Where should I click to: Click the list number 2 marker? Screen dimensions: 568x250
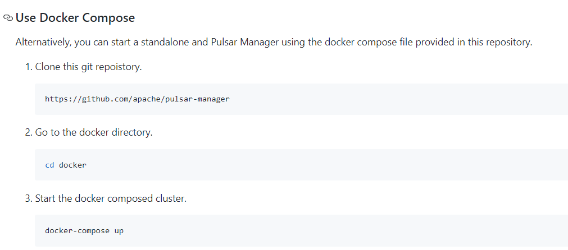(29, 132)
